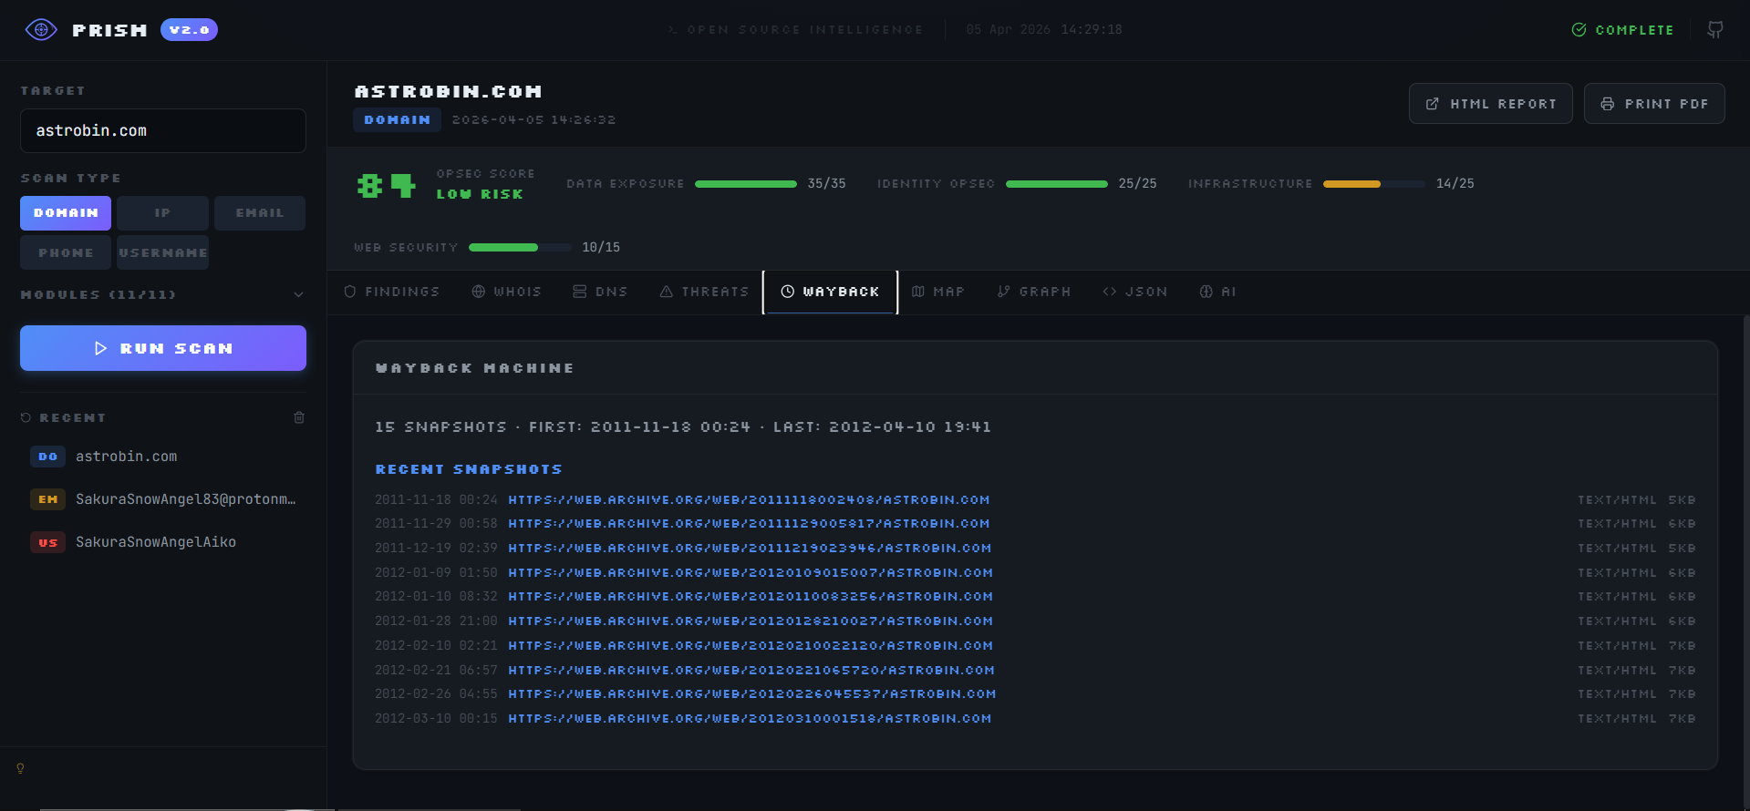Image resolution: width=1750 pixels, height=811 pixels.
Task: Select the USERNAME scan type
Action: point(162,252)
